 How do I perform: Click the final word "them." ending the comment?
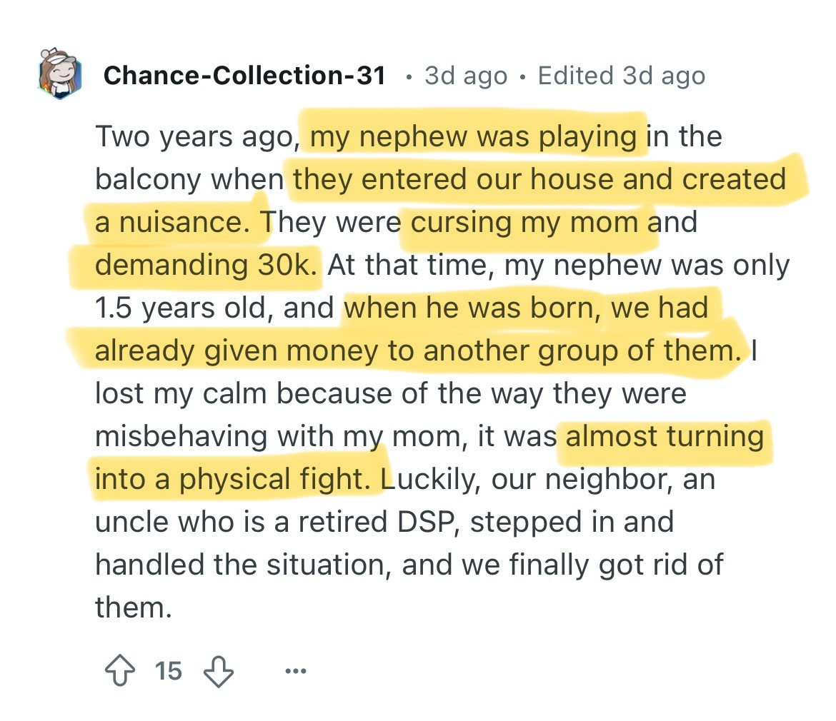[133, 607]
